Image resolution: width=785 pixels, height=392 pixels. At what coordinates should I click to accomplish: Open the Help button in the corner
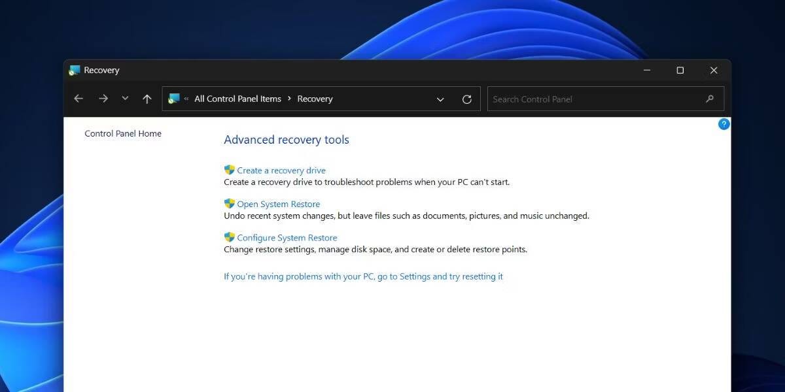(x=724, y=123)
